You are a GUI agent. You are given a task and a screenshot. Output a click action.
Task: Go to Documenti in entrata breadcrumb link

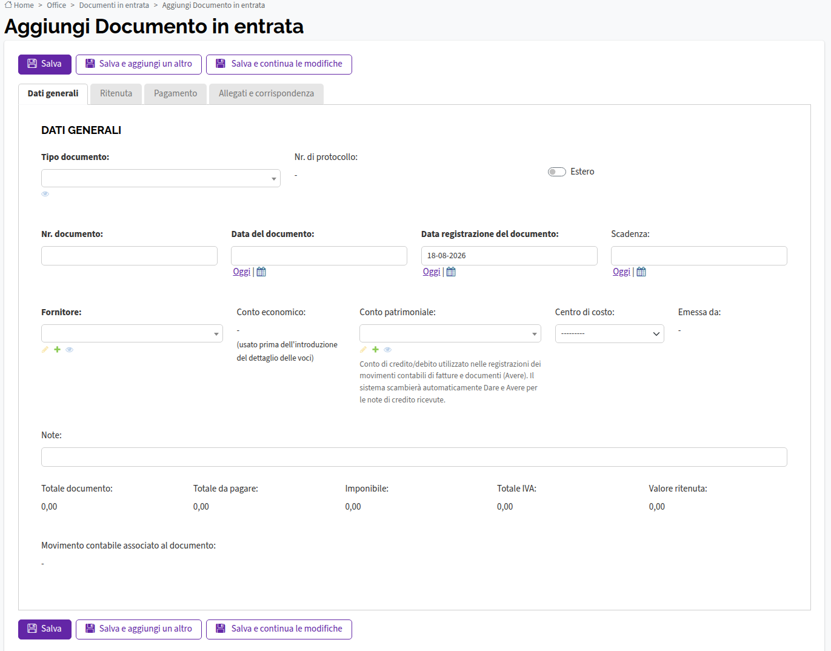click(114, 5)
